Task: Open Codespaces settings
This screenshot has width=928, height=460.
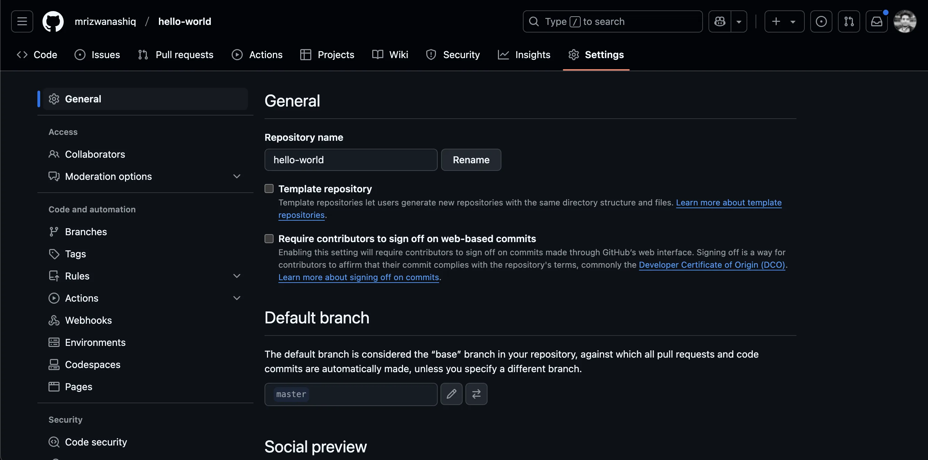Action: tap(145, 365)
